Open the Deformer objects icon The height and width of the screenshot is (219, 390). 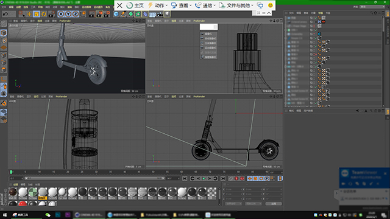pyautogui.click(x=145, y=14)
